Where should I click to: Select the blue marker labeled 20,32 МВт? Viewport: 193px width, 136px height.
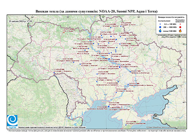click(118, 82)
